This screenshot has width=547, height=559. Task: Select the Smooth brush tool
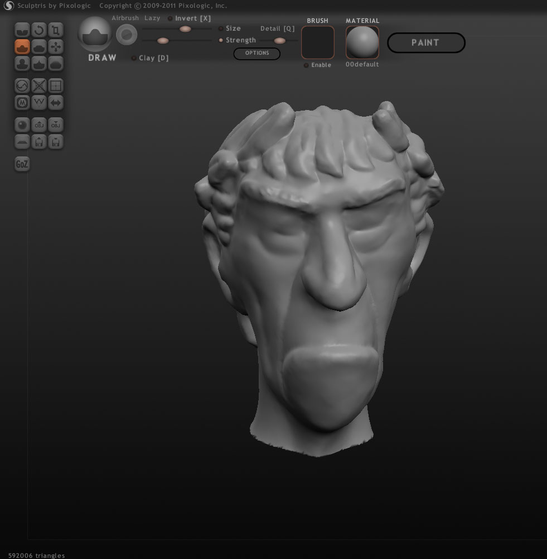pos(56,64)
